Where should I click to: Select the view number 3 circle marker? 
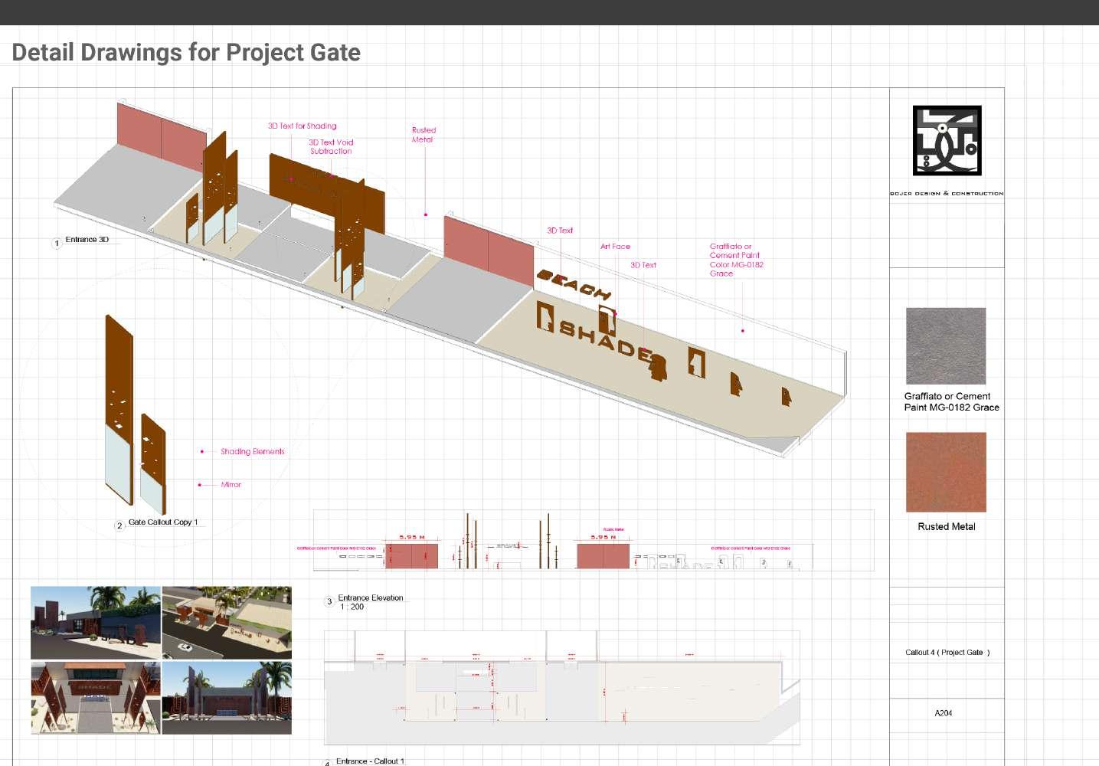pos(329,602)
